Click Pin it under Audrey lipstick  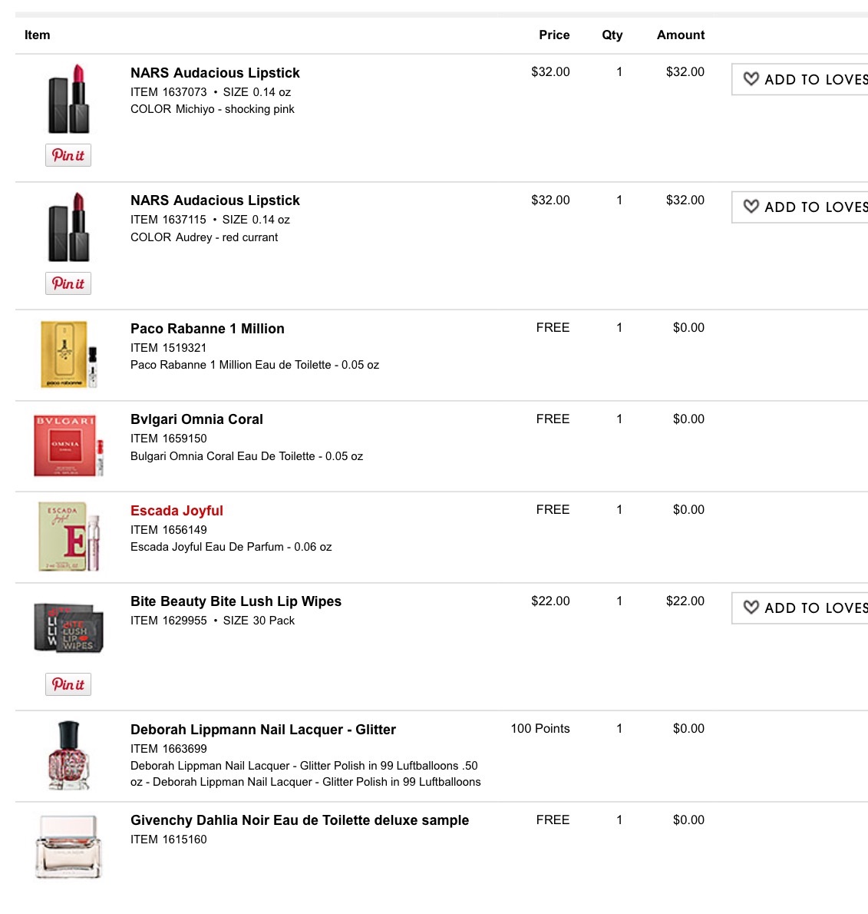(68, 283)
